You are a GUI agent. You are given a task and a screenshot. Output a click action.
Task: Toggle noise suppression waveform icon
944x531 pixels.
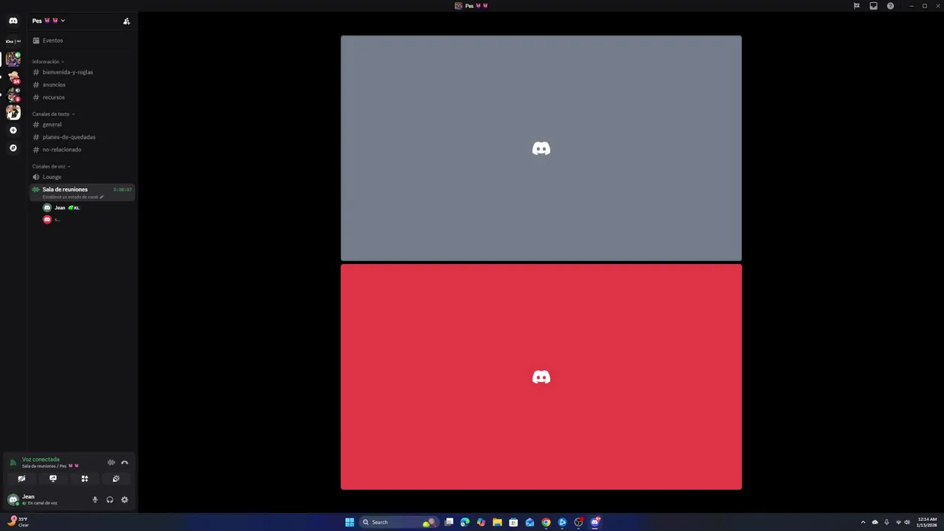pyautogui.click(x=111, y=462)
